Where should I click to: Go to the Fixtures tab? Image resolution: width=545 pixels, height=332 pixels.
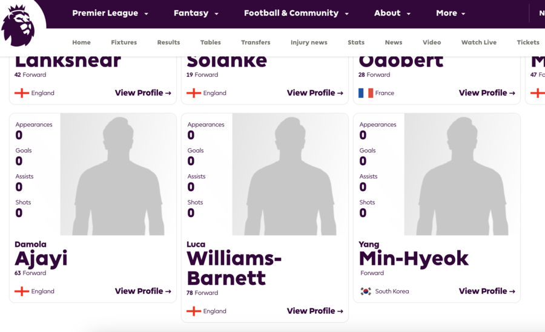point(124,42)
